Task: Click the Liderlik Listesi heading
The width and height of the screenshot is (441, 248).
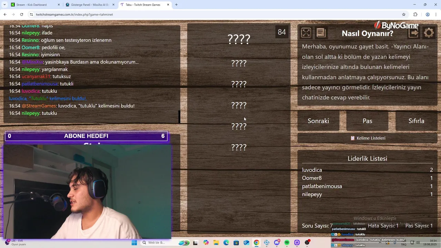Action: 367,159
